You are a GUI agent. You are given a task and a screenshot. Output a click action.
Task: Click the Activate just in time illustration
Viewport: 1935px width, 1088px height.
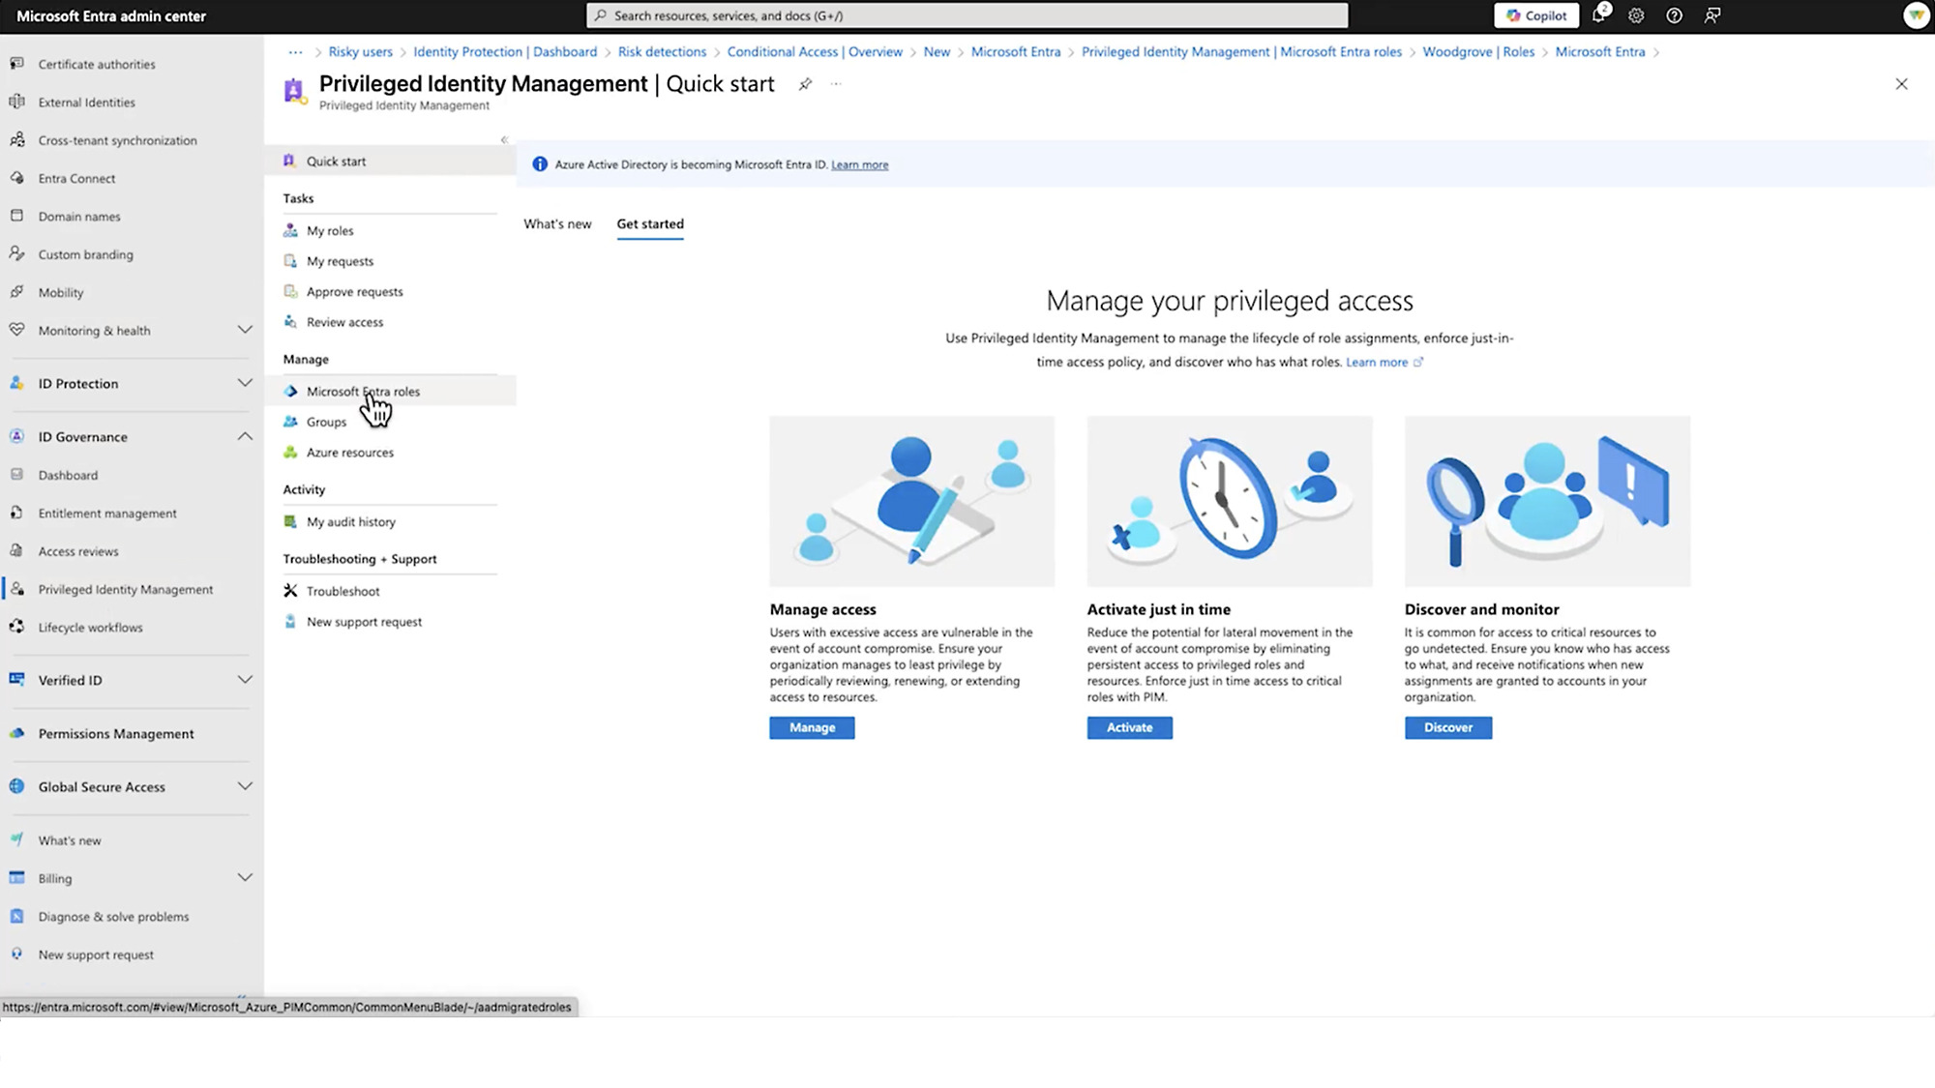point(1230,501)
